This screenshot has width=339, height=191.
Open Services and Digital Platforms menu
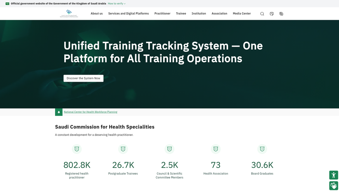[129, 13]
